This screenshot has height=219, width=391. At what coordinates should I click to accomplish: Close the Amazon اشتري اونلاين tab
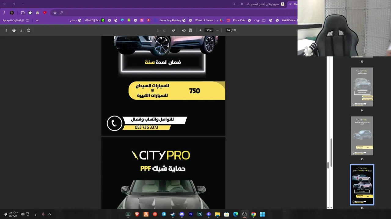242,4
